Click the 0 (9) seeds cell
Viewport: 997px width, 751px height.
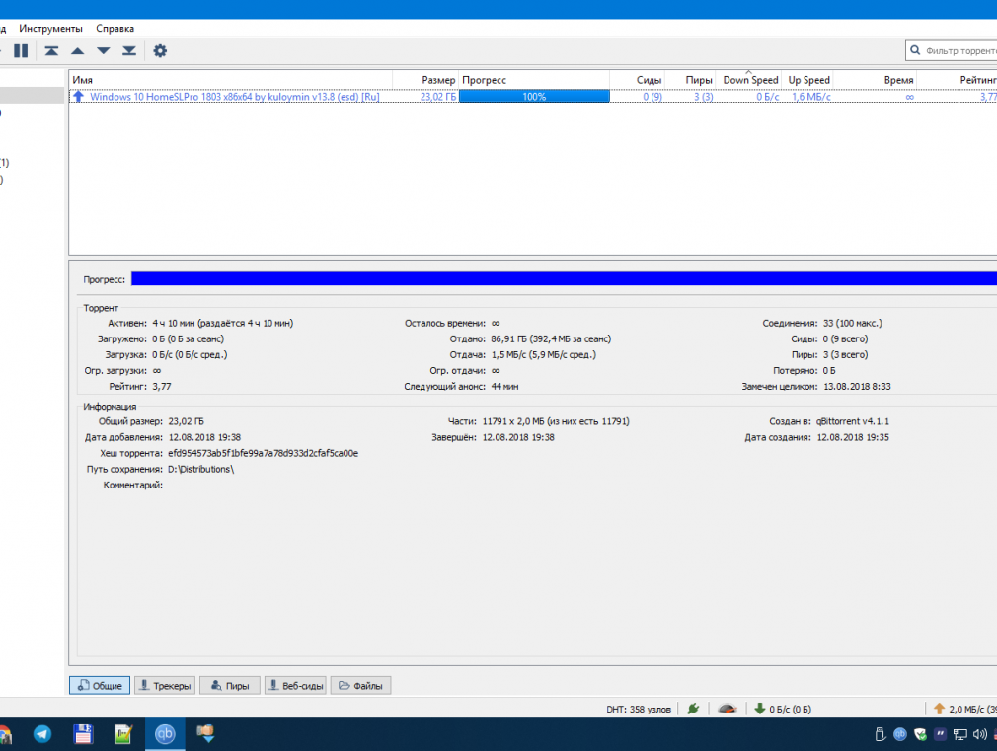(652, 96)
